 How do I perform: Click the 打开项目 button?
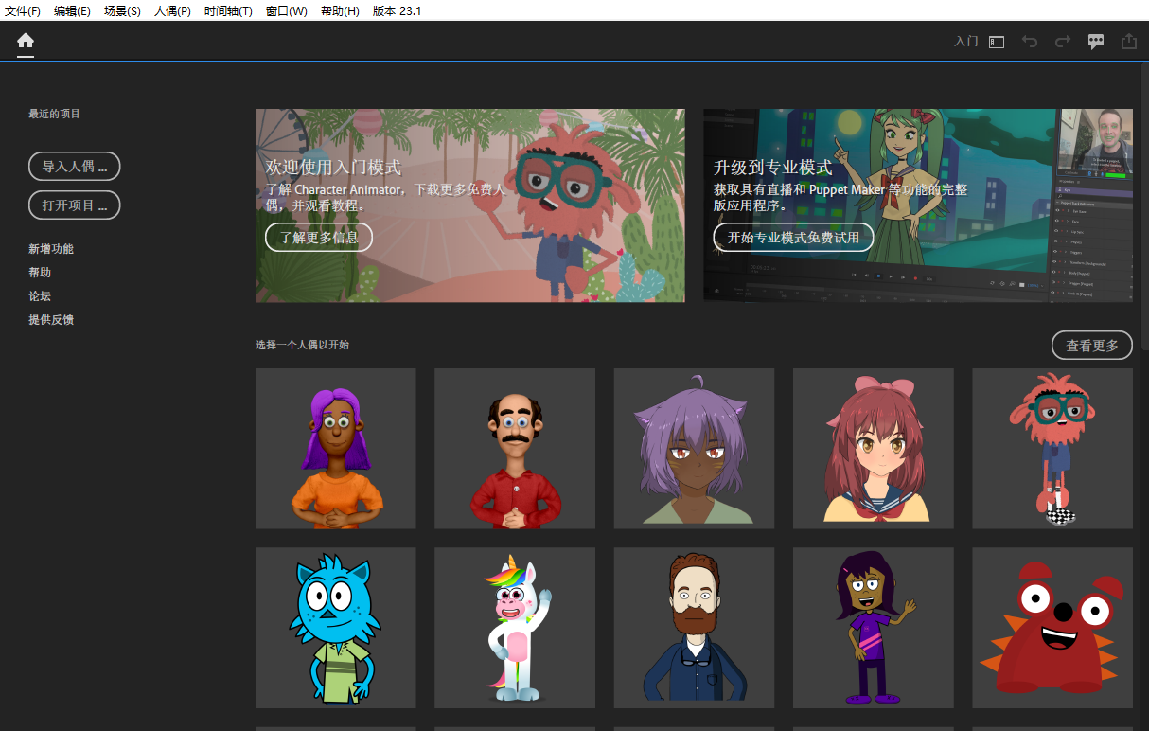(x=75, y=205)
